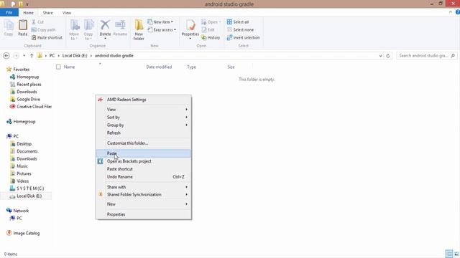Image resolution: width=460 pixels, height=258 pixels.
Task: Open the New submenu in context menu
Action: coord(144,204)
